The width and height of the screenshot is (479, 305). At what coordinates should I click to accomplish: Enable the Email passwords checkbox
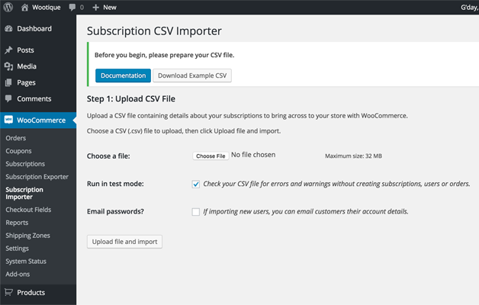pyautogui.click(x=196, y=211)
